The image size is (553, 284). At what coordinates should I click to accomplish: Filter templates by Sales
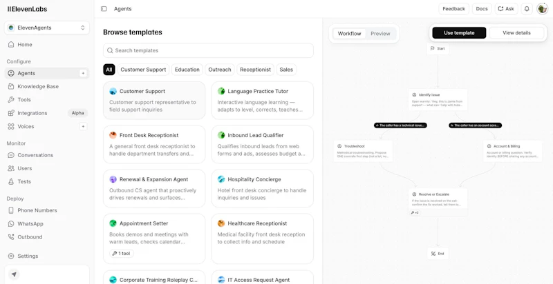pyautogui.click(x=286, y=70)
